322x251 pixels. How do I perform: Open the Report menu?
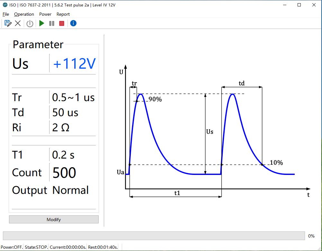pyautogui.click(x=63, y=14)
